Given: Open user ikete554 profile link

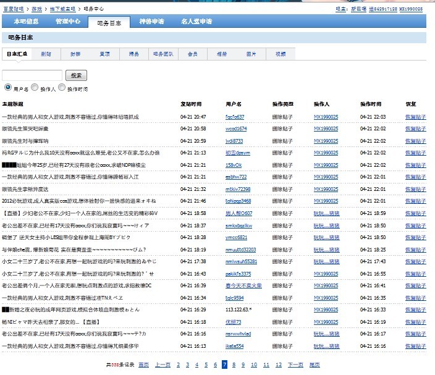Looking at the screenshot, I should point(234,346).
